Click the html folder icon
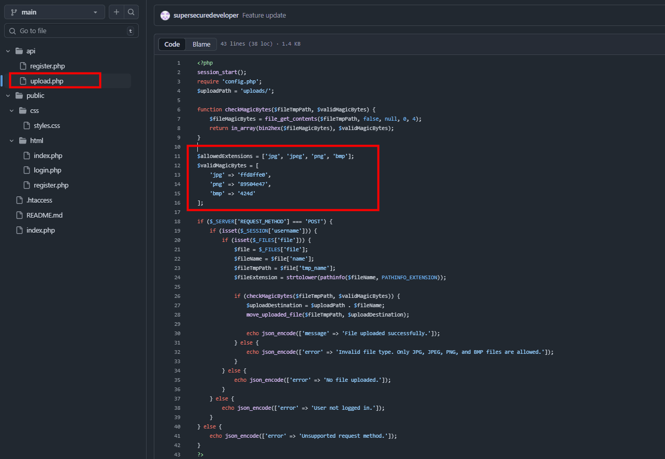This screenshot has width=665, height=459. [23, 141]
